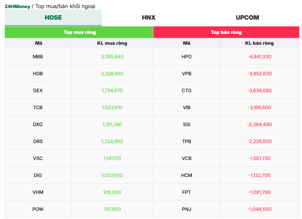The image size is (302, 219).
Task: Click net sell value -3,636,680
Action: 260,91
